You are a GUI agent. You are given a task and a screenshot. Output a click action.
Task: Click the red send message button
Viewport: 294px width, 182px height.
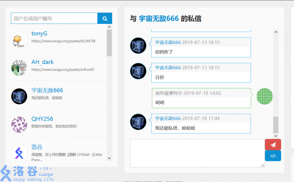tap(273, 144)
